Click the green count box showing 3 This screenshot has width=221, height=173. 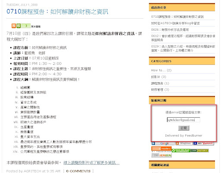(x=26, y=26)
